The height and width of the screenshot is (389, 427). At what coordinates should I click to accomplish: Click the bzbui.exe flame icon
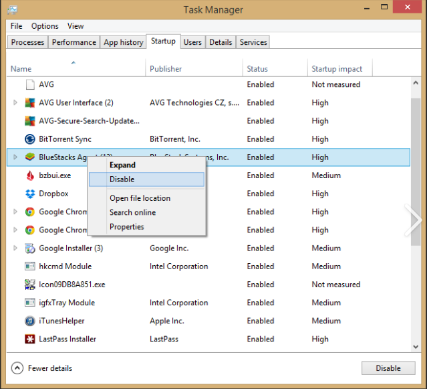point(29,175)
